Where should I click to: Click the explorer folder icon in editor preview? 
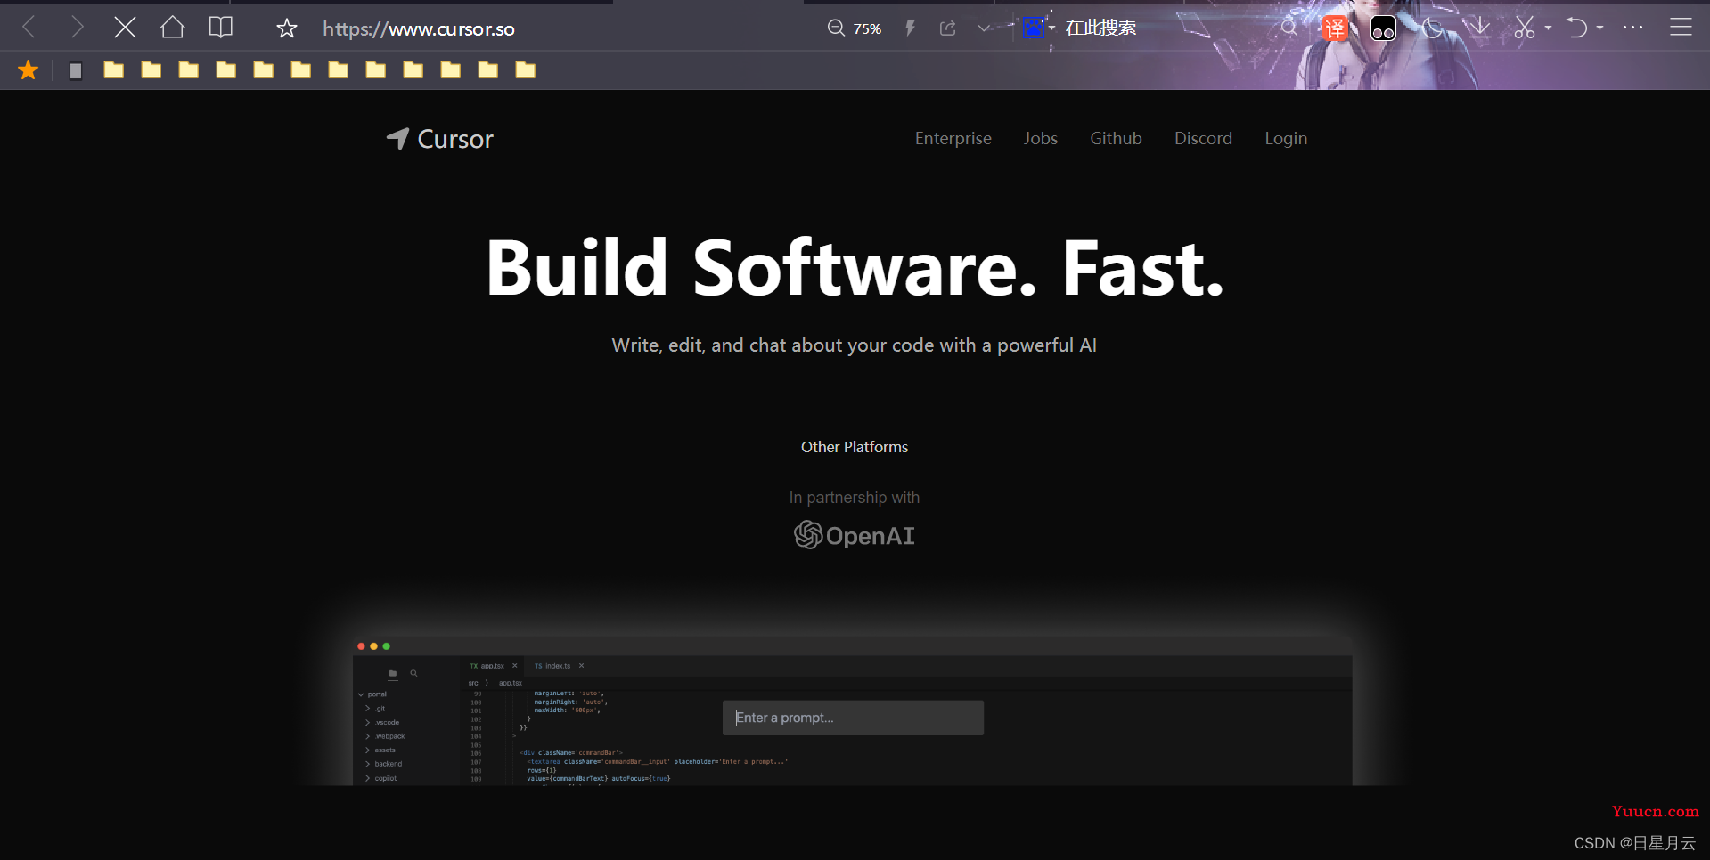pos(393,674)
